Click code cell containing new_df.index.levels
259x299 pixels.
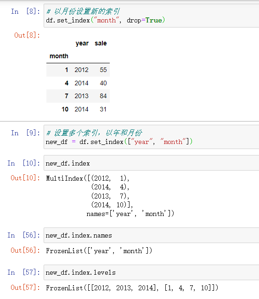tap(151, 272)
